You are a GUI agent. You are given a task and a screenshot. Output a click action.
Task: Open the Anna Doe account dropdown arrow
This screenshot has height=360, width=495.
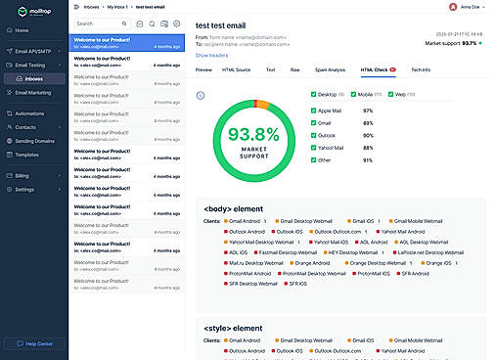(483, 7)
